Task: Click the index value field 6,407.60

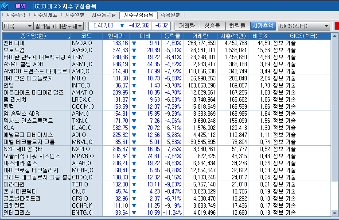Action: pos(103,26)
